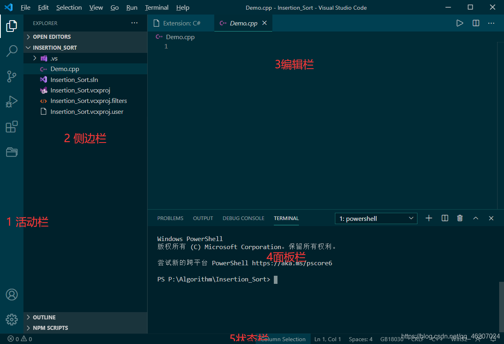The width and height of the screenshot is (504, 344).
Task: Switch to the 'Extension: C#' tab
Action: 181,23
